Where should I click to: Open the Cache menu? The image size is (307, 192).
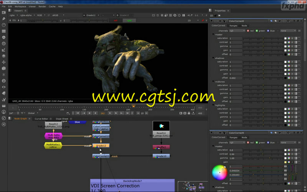coord(52,7)
